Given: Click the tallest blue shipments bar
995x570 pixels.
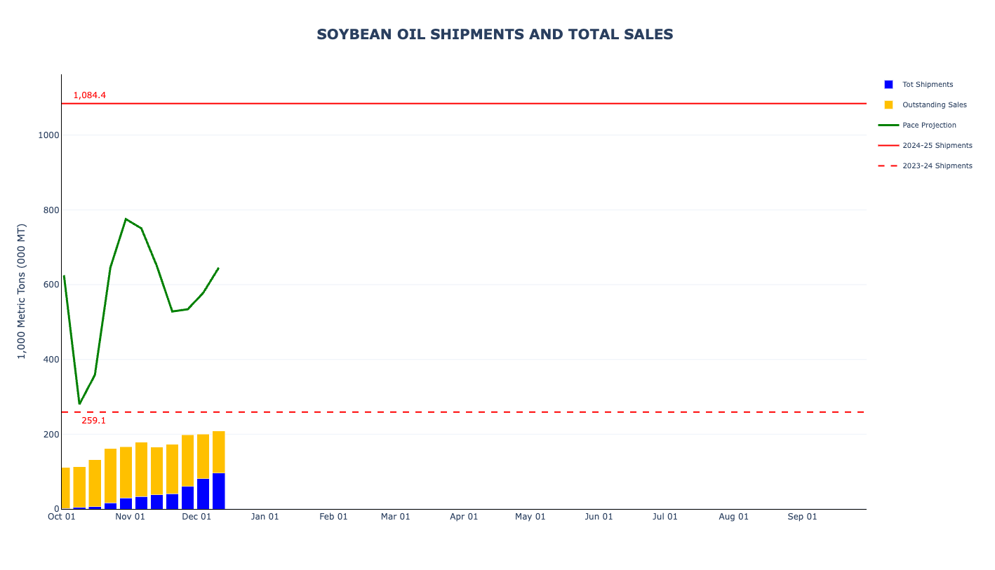Looking at the screenshot, I should [x=218, y=491].
